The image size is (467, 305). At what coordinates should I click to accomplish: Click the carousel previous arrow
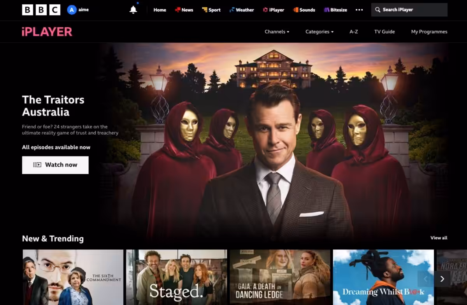click(425, 279)
